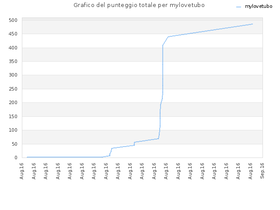Image resolution: width=280 pixels, height=210 pixels.
Task: Click the 350 y-axis label
Action: click(13, 61)
